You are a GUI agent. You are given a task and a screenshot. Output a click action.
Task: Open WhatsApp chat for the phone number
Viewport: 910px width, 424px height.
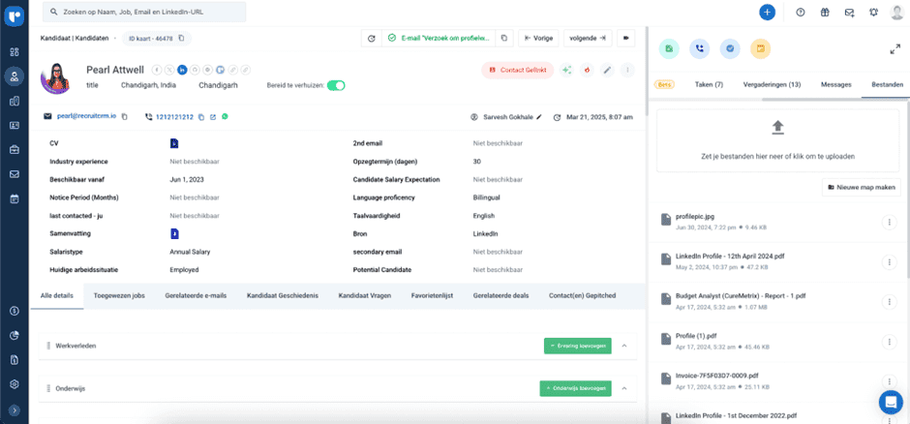[x=225, y=116]
